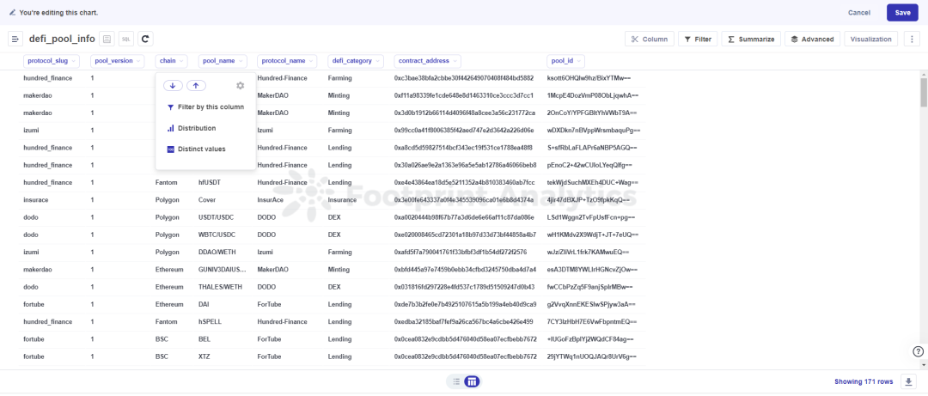Screen dimensions: 928x396
Task: Refresh the defi_pool_info query
Action: click(x=145, y=39)
